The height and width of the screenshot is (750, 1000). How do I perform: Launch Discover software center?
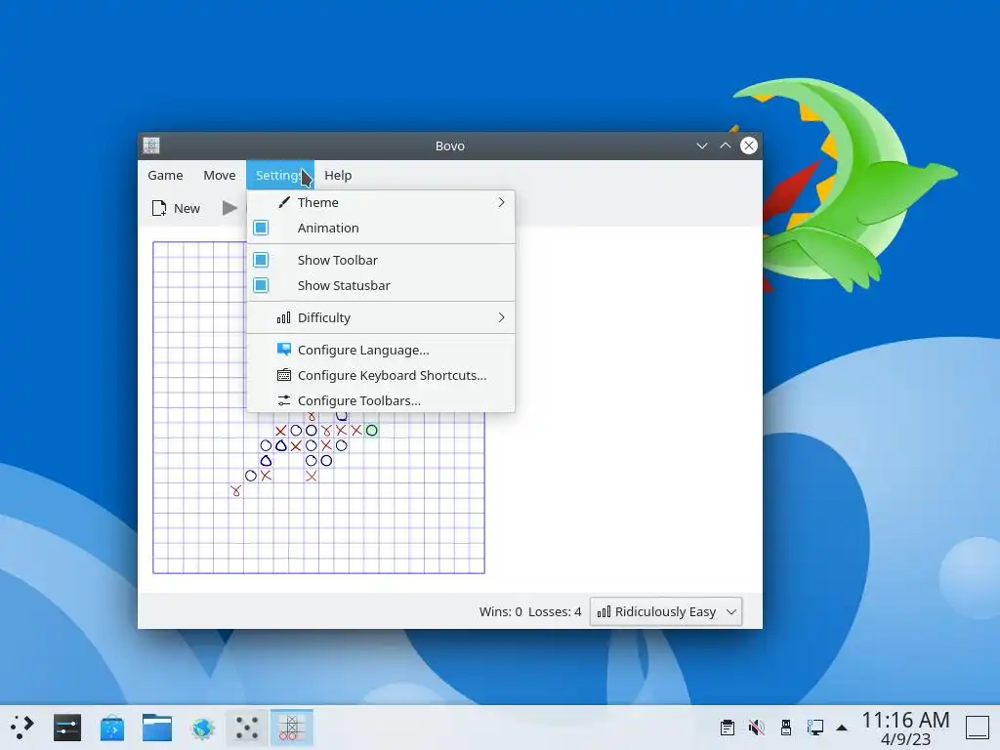pos(112,728)
